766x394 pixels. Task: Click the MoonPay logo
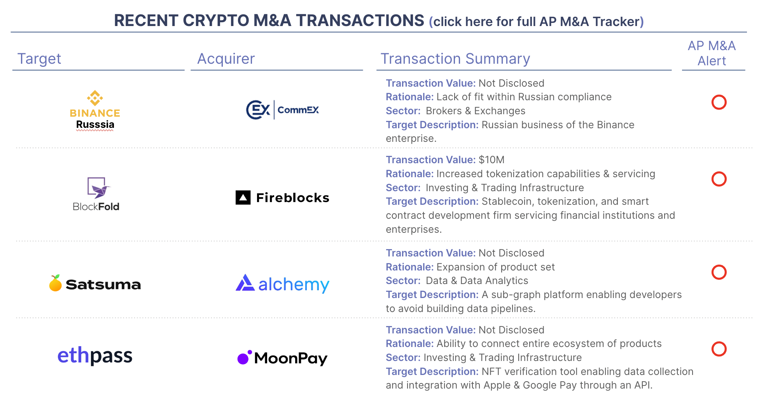click(282, 358)
